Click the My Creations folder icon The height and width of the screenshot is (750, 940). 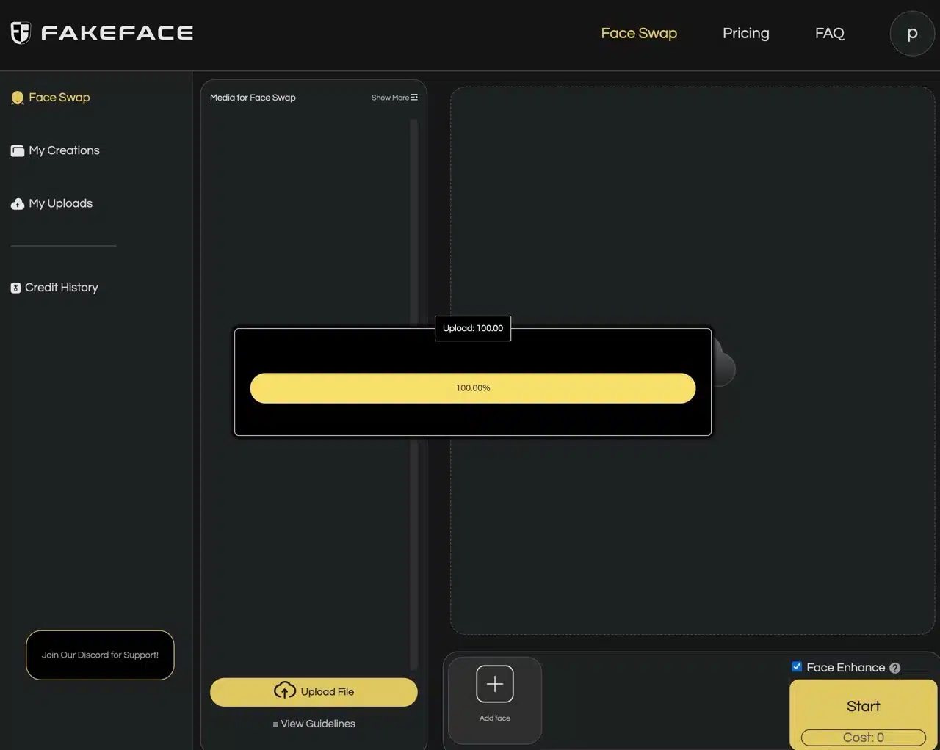click(18, 151)
